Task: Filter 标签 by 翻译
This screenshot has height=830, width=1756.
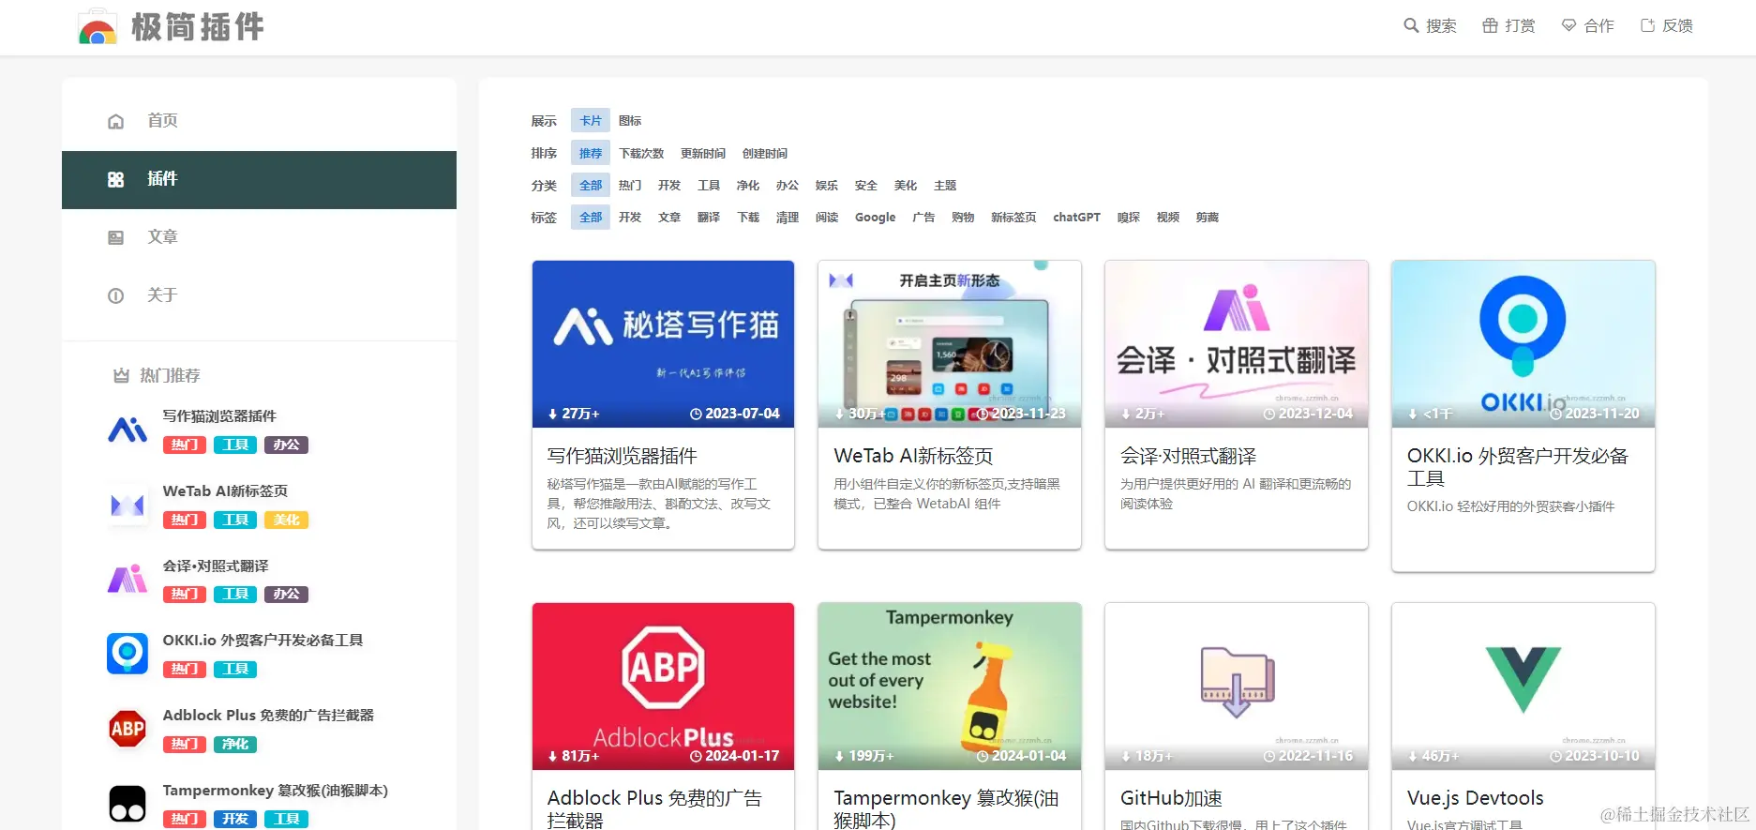Action: click(x=709, y=217)
